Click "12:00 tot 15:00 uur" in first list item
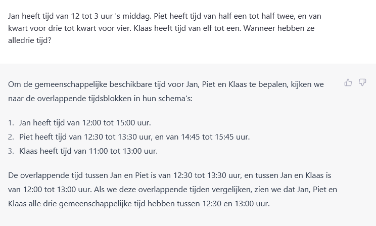Image resolution: width=376 pixels, height=226 pixels. (116, 122)
